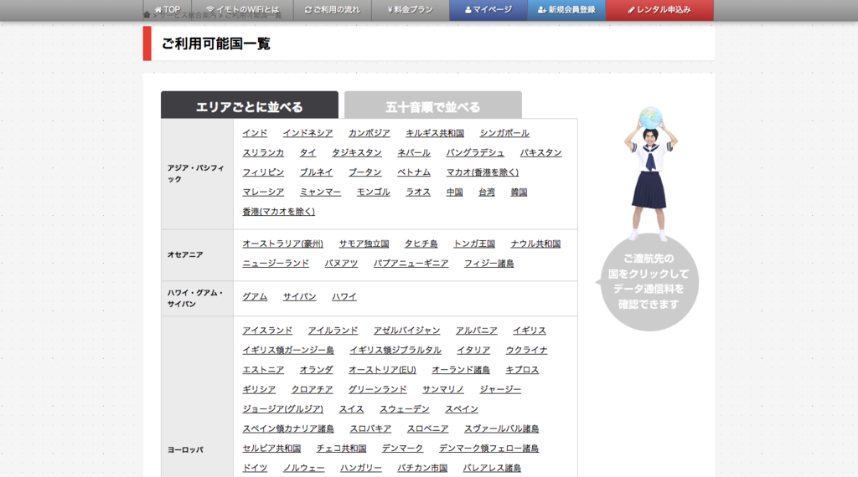Open カンボジア country link
Viewport: 858px width, 477px height.
(x=370, y=133)
